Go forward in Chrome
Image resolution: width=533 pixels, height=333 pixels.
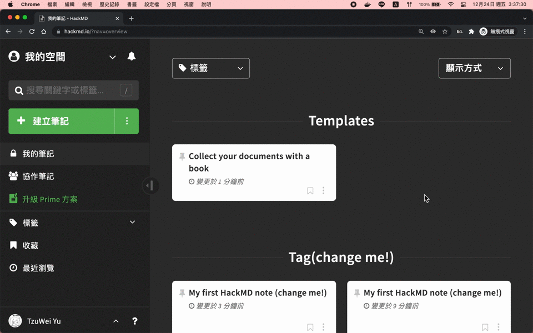[20, 31]
